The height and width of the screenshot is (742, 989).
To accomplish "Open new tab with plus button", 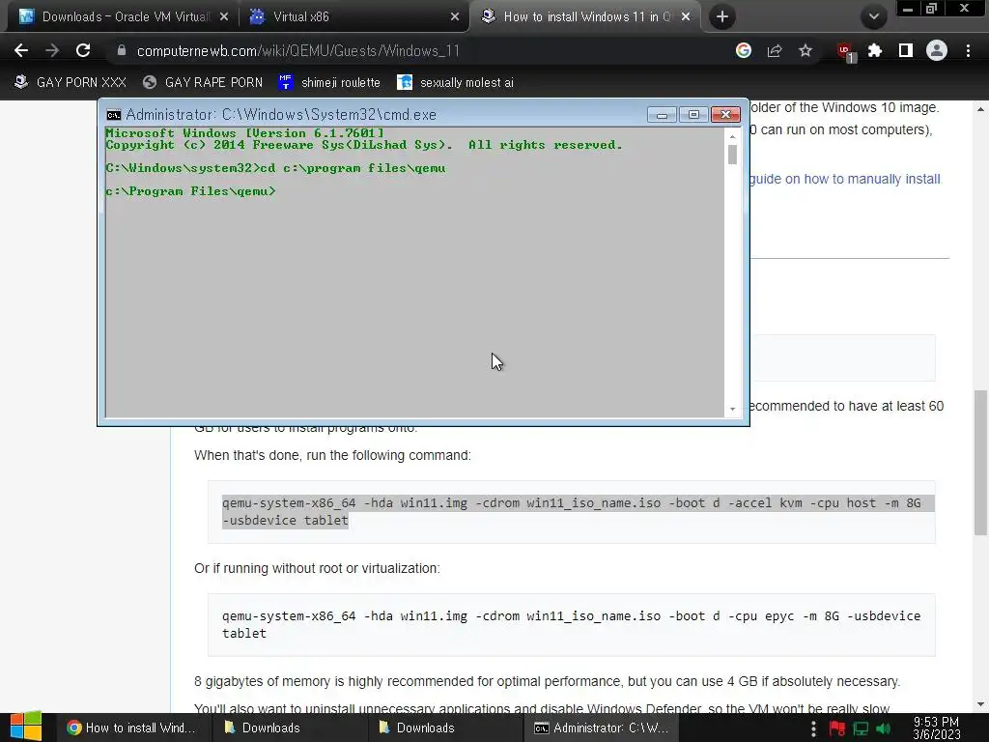I will (722, 16).
